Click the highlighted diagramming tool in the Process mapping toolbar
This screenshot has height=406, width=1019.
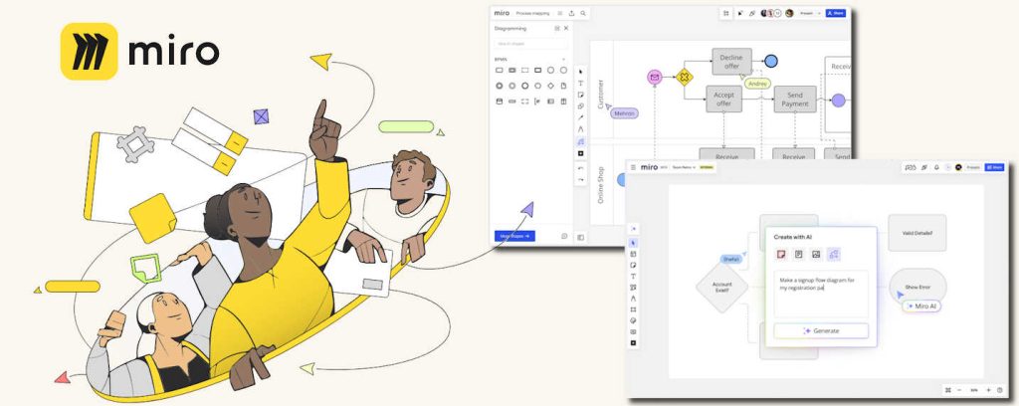581,141
